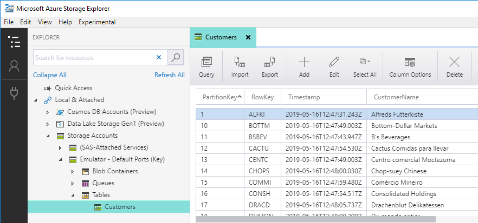The width and height of the screenshot is (478, 223).
Task: Expand the Blob Containers node
Action: pyautogui.click(x=73, y=172)
